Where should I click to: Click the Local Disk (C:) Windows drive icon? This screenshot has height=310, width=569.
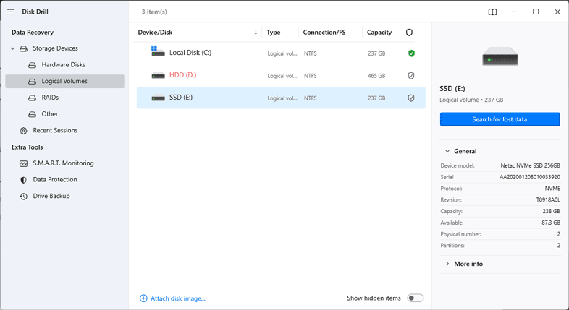click(158, 51)
